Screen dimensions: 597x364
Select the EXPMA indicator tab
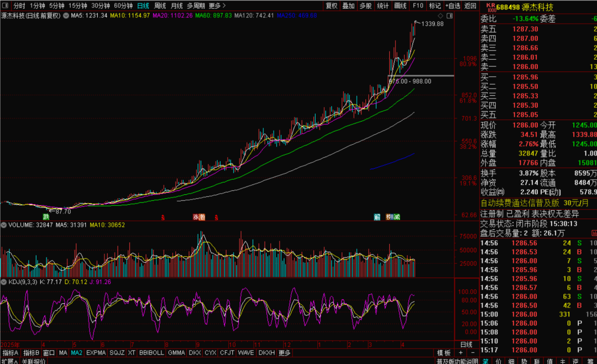(x=96, y=353)
